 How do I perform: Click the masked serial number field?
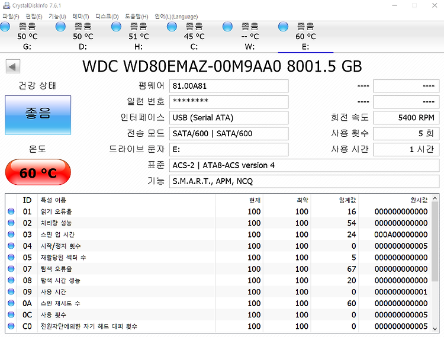[x=229, y=102]
